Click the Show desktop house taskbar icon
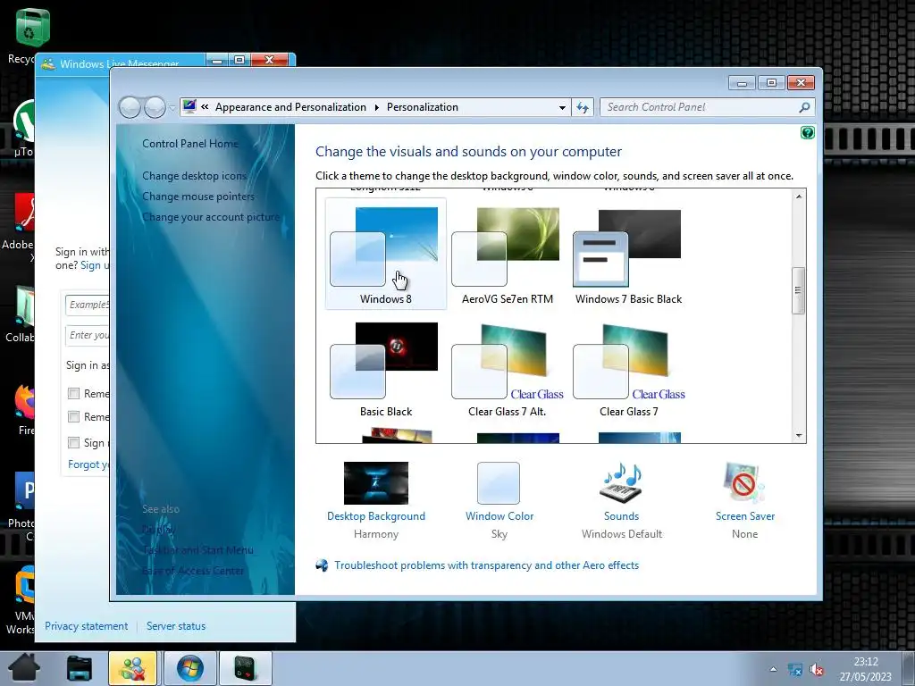This screenshot has width=915, height=686. pos(24,668)
